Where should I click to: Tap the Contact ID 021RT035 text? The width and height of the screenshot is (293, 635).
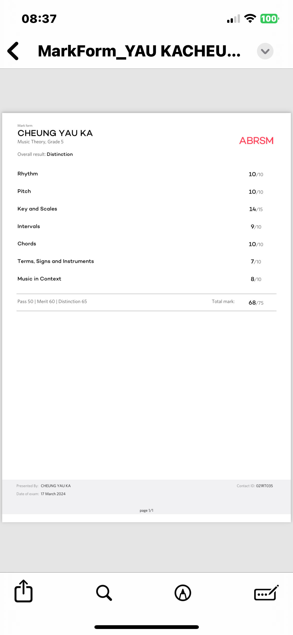pyautogui.click(x=264, y=486)
